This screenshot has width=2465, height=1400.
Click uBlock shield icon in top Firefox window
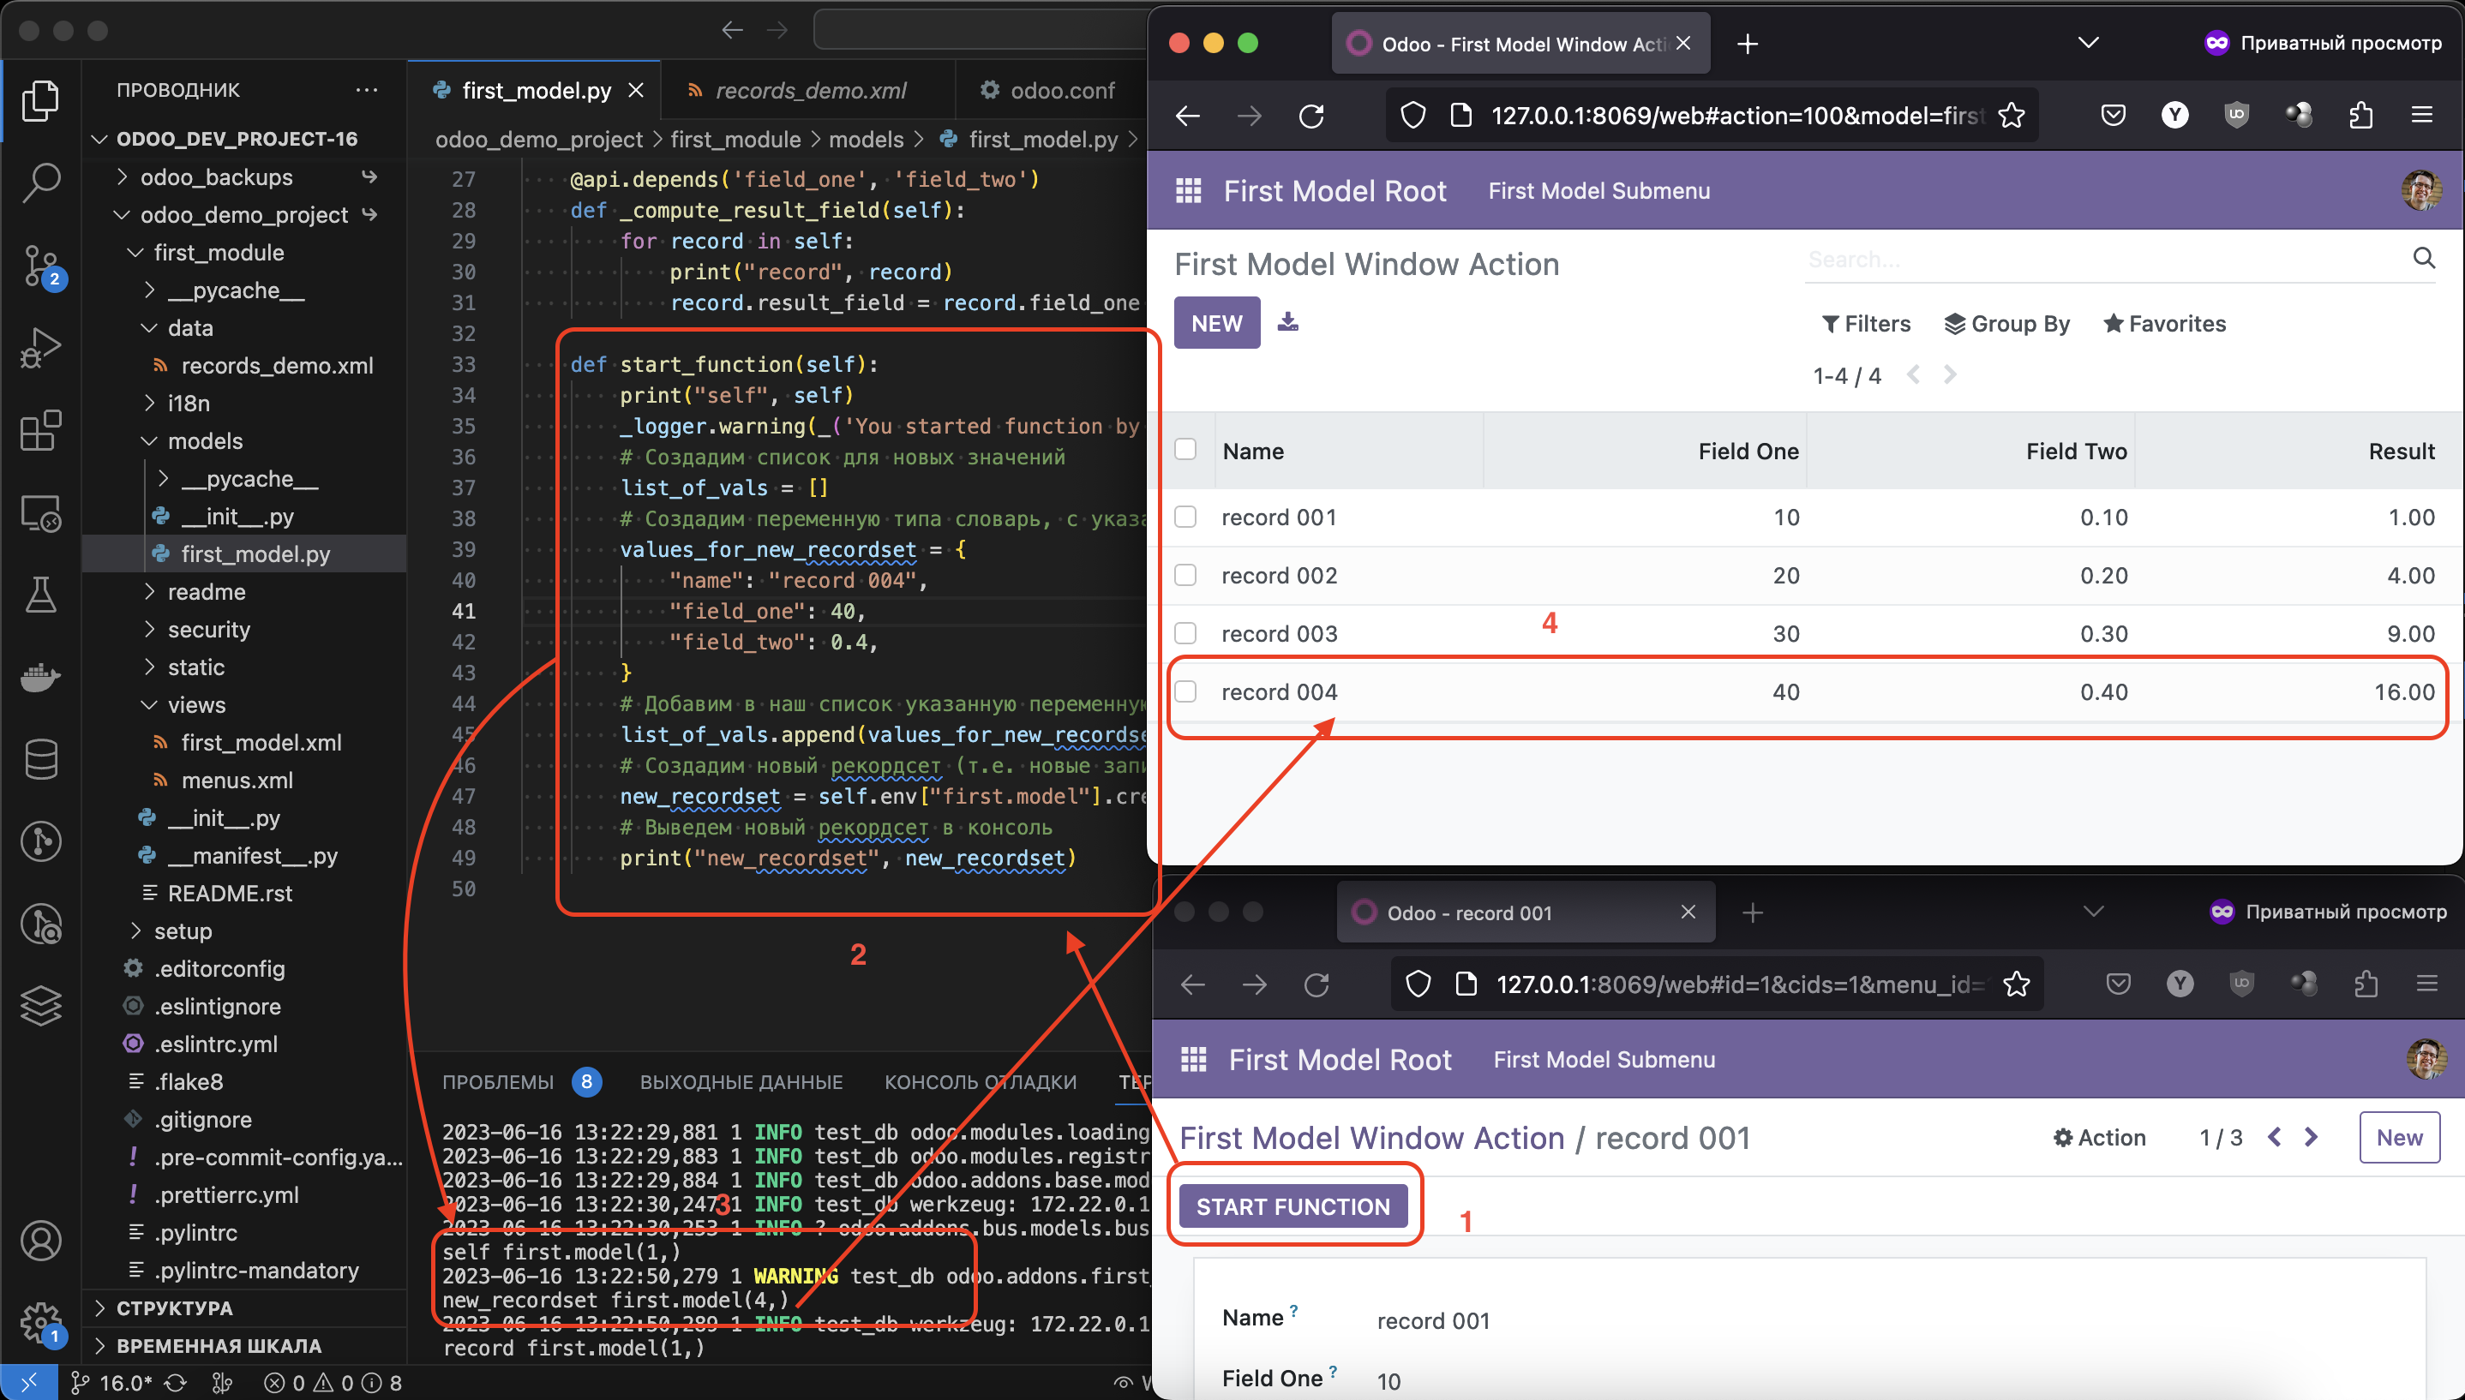[2236, 116]
